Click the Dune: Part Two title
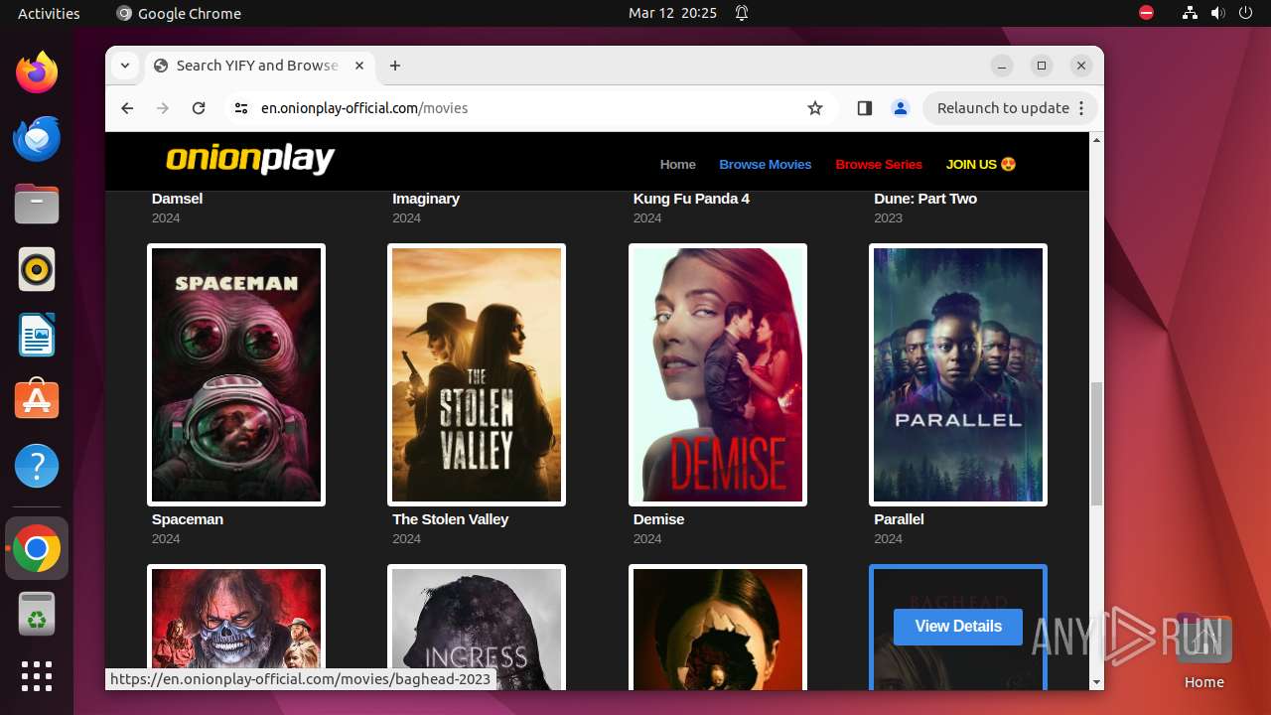This screenshot has width=1271, height=715. pyautogui.click(x=925, y=199)
